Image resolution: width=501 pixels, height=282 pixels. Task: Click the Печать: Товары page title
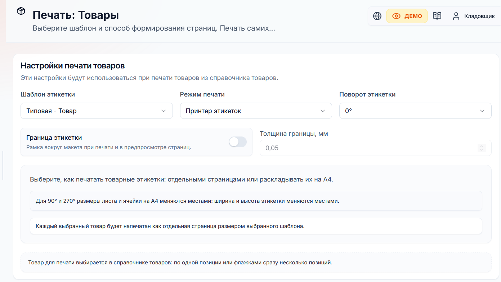click(x=76, y=15)
